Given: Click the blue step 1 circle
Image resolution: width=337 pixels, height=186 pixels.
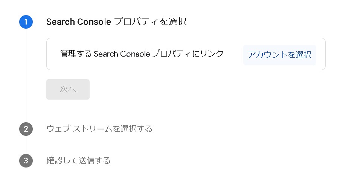Looking at the screenshot, I should (x=26, y=22).
